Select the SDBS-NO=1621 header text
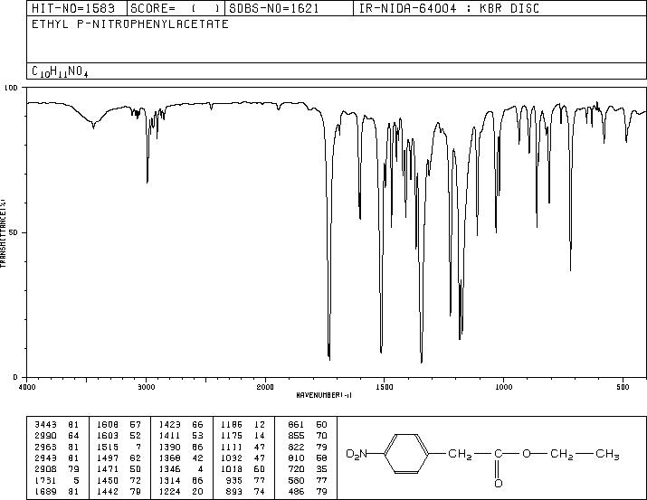This screenshot has height=500, width=647. point(274,9)
